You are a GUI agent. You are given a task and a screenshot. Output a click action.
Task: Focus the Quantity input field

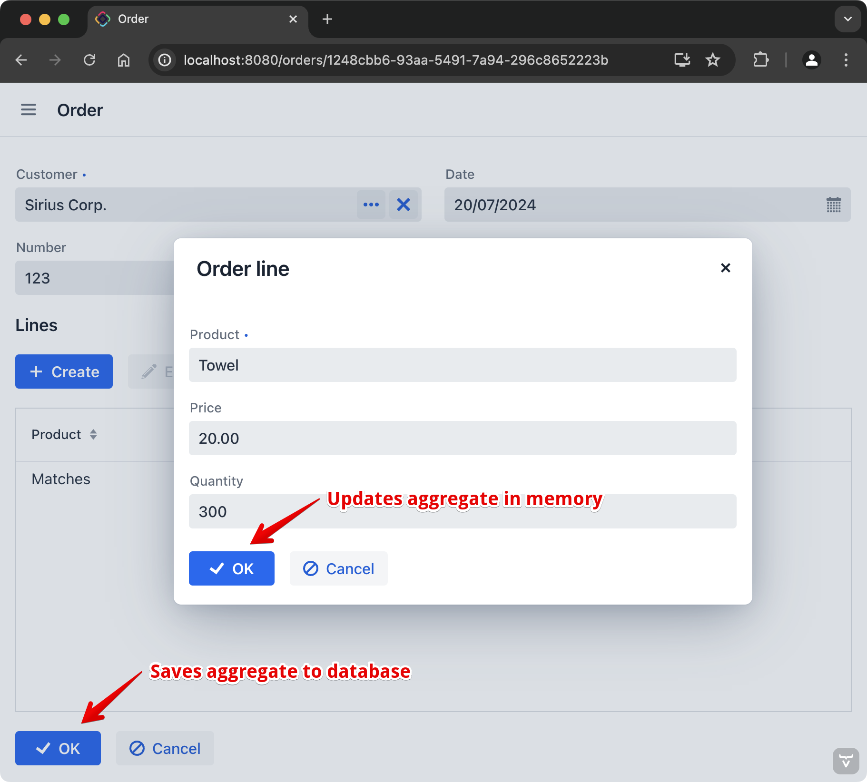pos(462,511)
